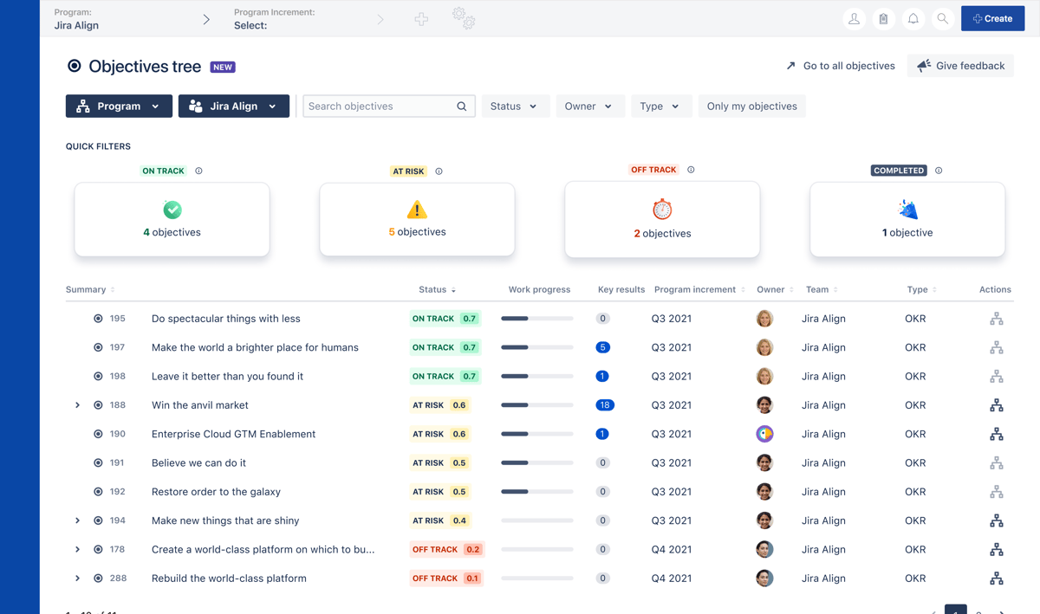This screenshot has height=614, width=1040.
Task: Open the Jira Align team dropdown
Action: click(x=234, y=107)
